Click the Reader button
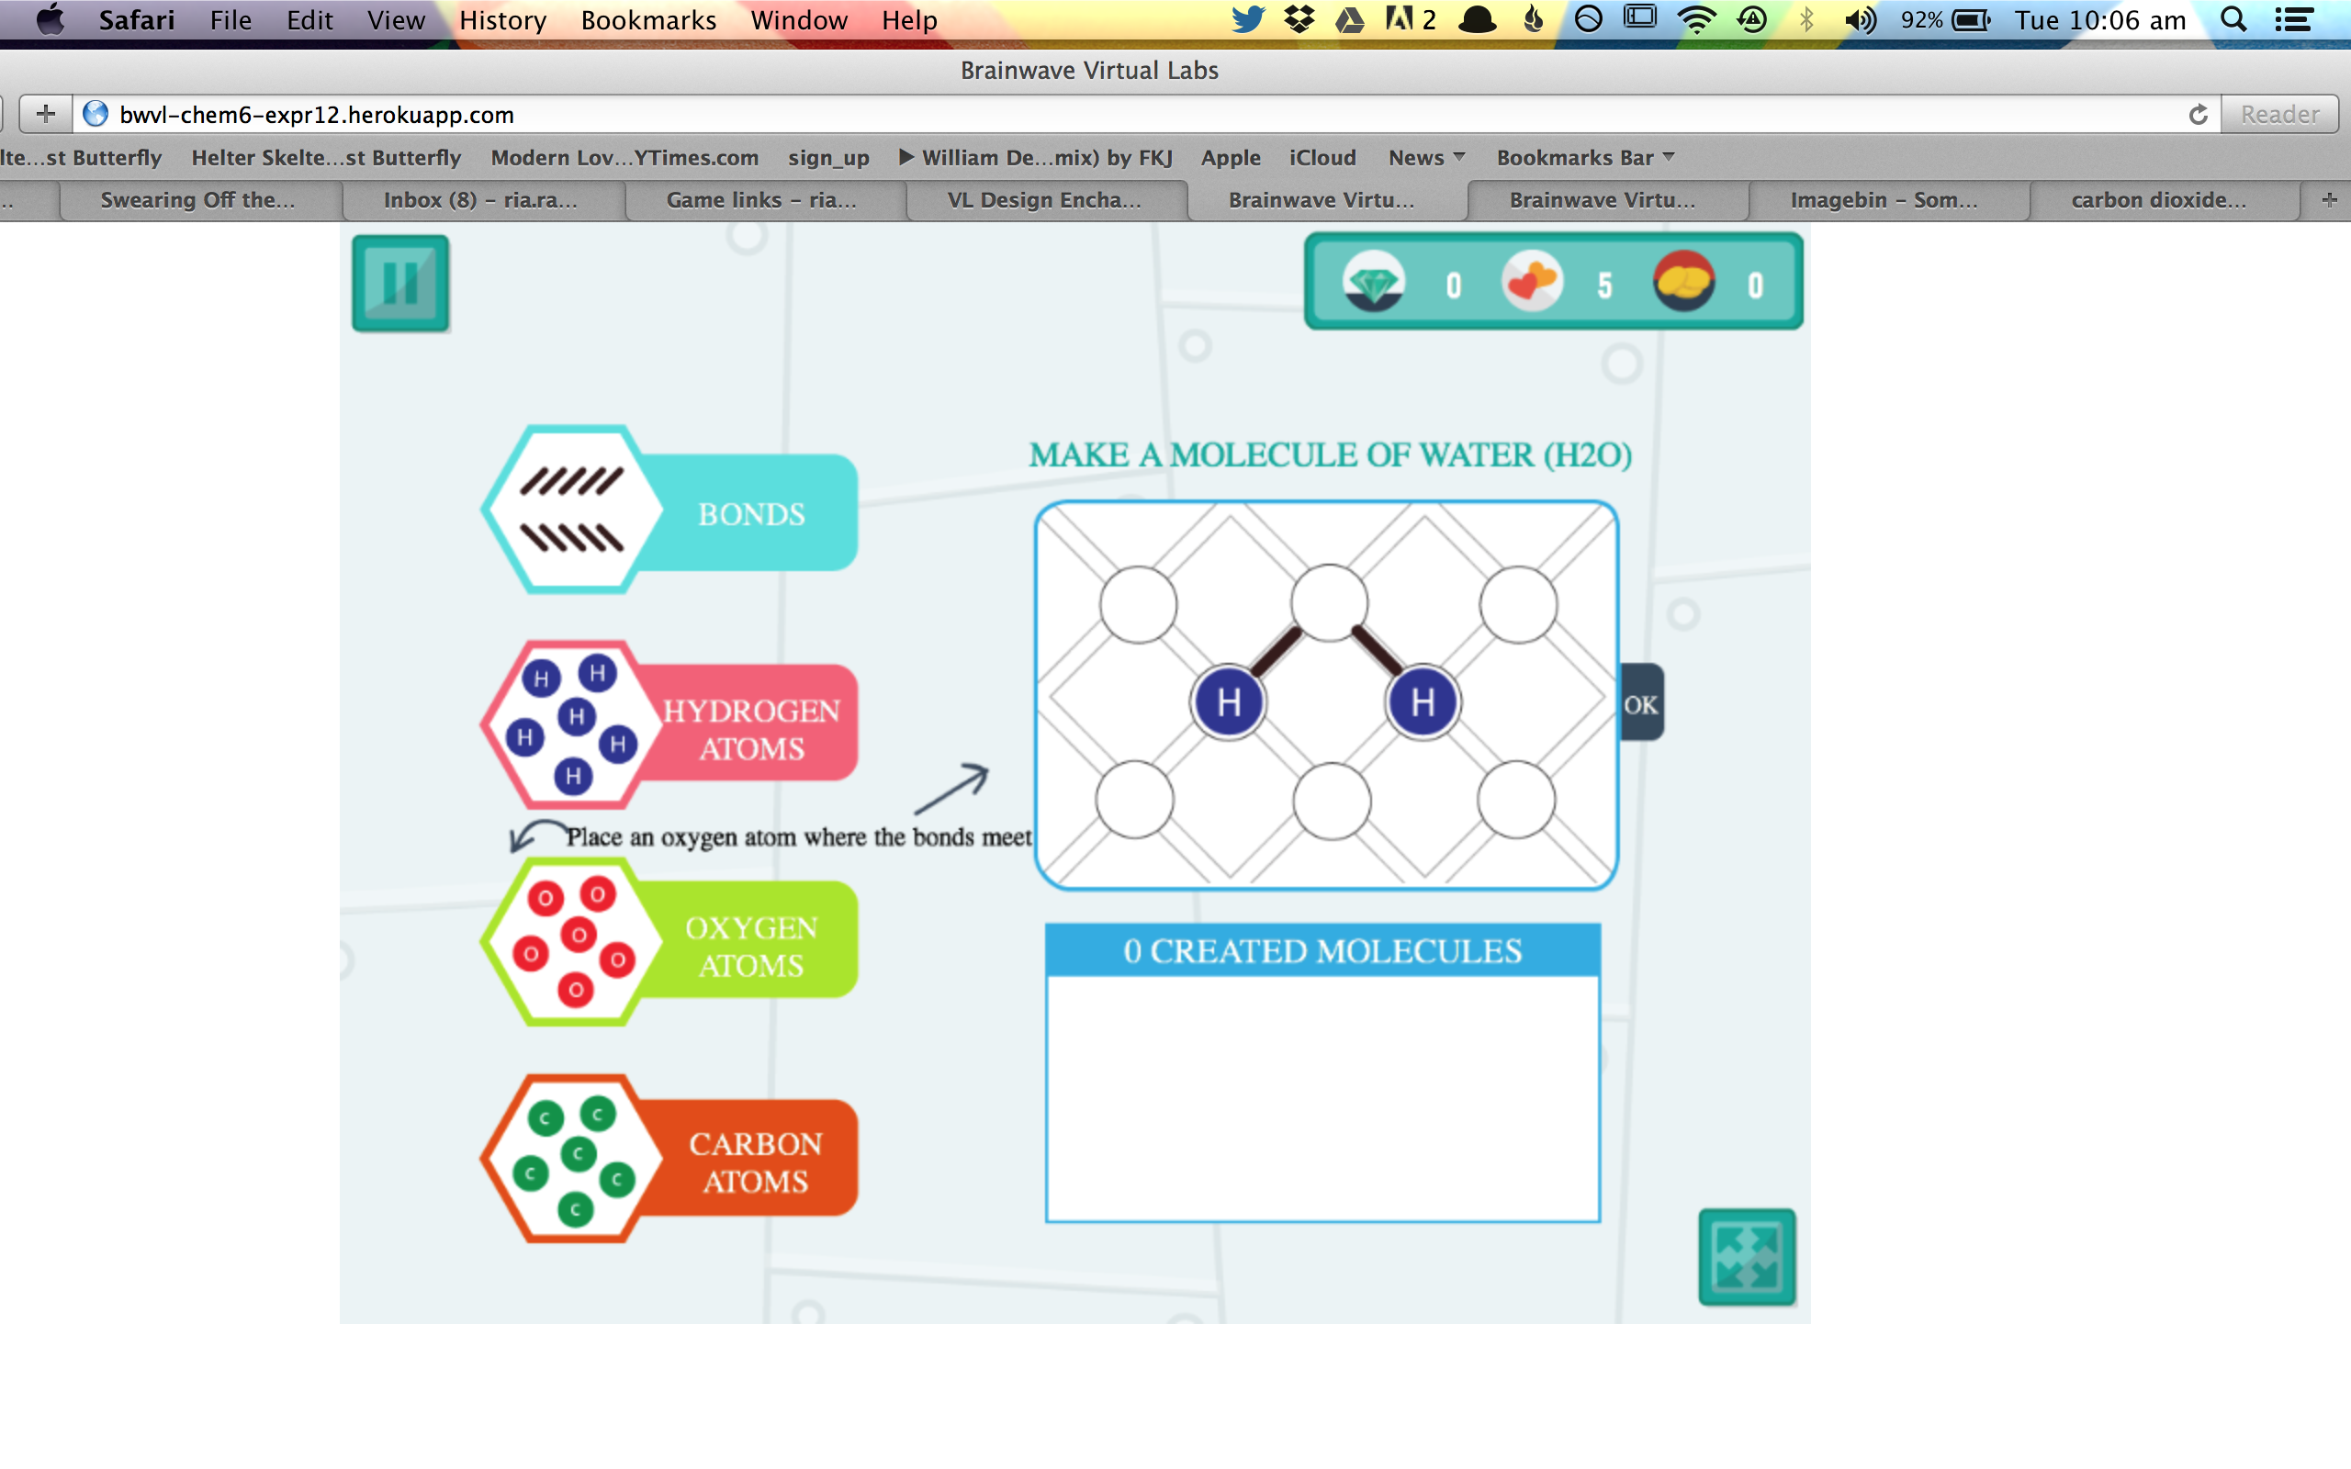 pos(2279,115)
